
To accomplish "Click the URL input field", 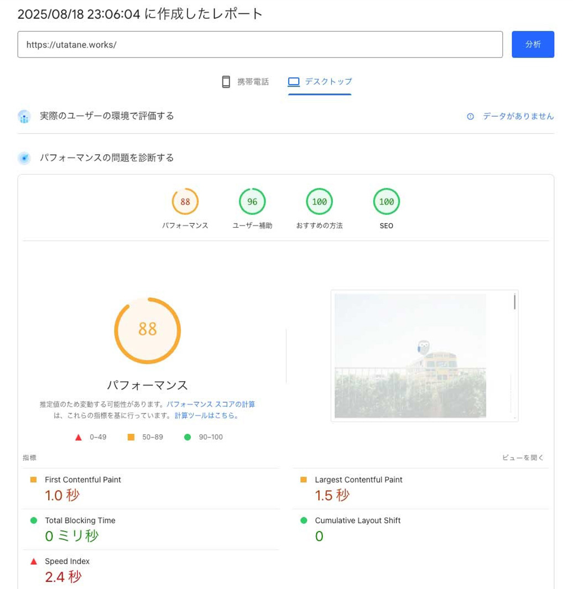I will [x=260, y=45].
